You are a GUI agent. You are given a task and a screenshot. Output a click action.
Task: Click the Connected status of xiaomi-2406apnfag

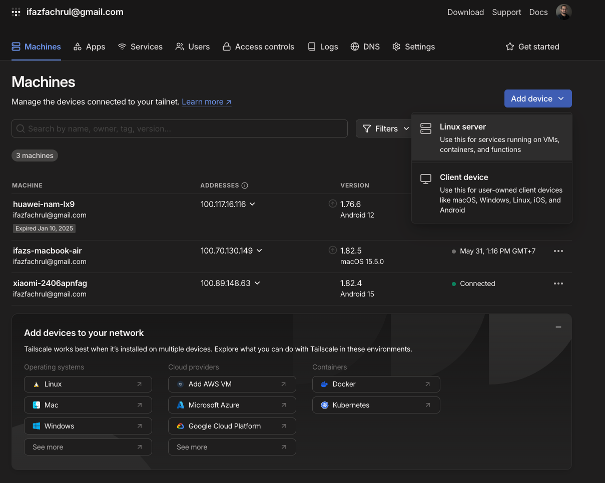pos(473,283)
